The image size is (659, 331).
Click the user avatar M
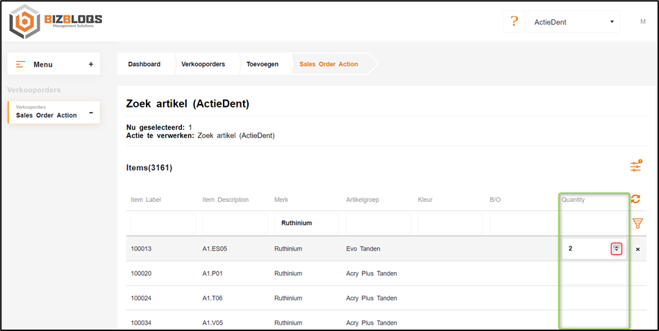(642, 22)
